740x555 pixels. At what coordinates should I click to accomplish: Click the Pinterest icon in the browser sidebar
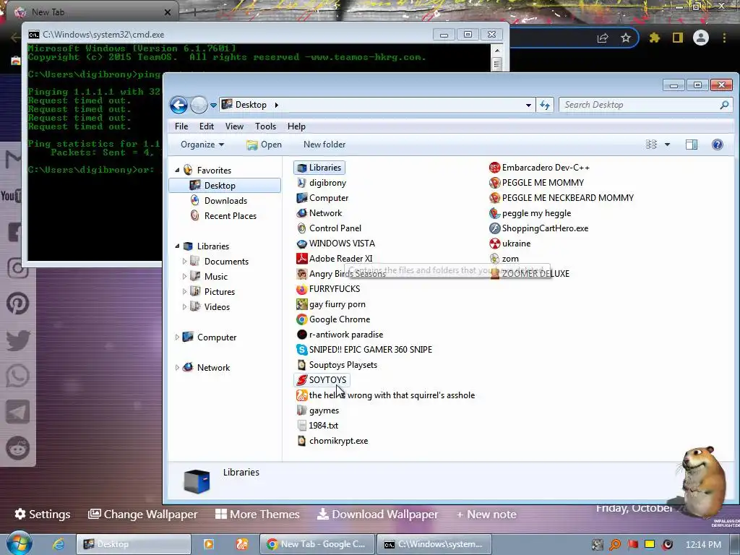click(x=18, y=304)
